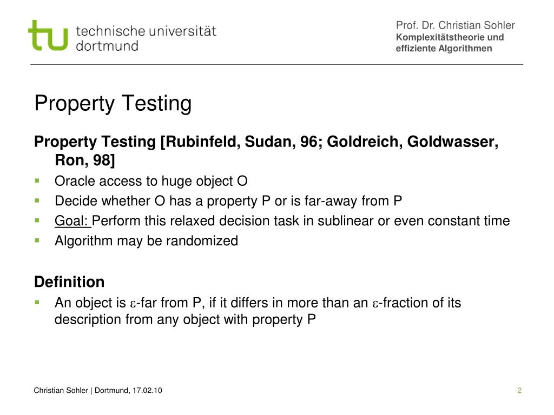
Task: Select the line Oracle access to huge object O
Action: click(151, 182)
